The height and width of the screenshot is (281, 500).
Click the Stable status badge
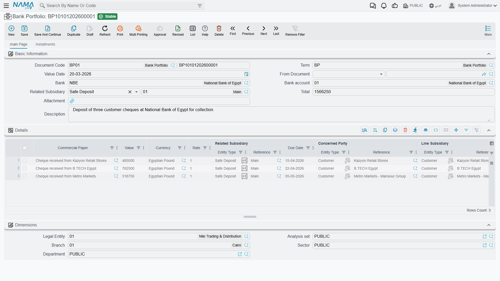coord(108,16)
